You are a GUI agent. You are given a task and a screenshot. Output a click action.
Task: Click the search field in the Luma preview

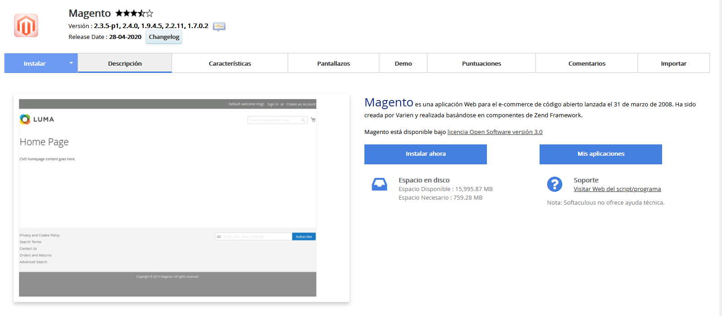tap(277, 120)
